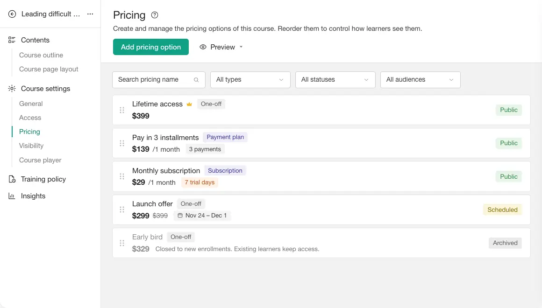Select Pricing in the sidebar

tap(29, 132)
